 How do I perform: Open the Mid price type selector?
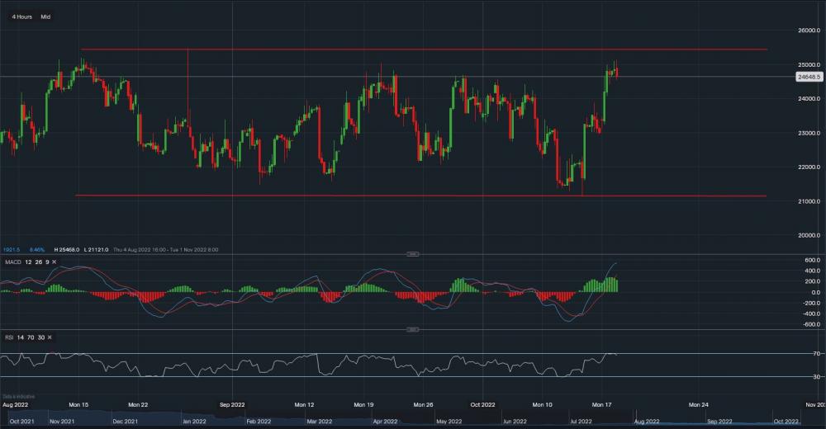[x=45, y=16]
